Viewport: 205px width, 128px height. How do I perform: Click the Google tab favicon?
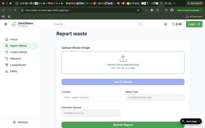pyautogui.click(x=170, y=3)
